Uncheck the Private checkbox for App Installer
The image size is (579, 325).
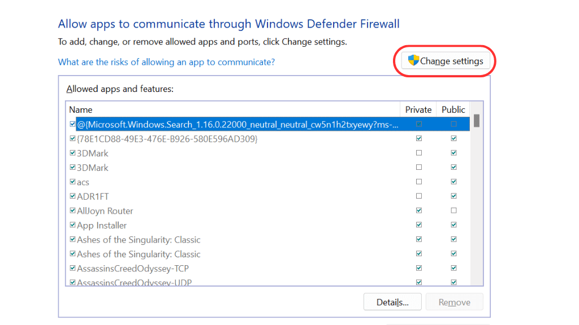click(x=418, y=225)
